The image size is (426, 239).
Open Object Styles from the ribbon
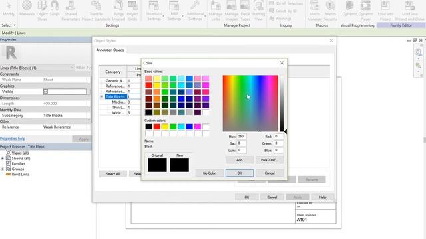(42, 11)
